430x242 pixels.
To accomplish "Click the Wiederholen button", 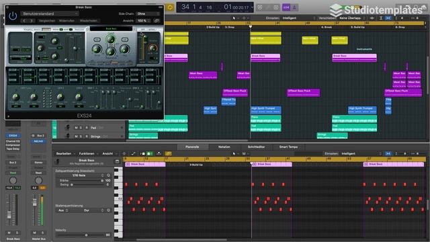I will [88, 21].
